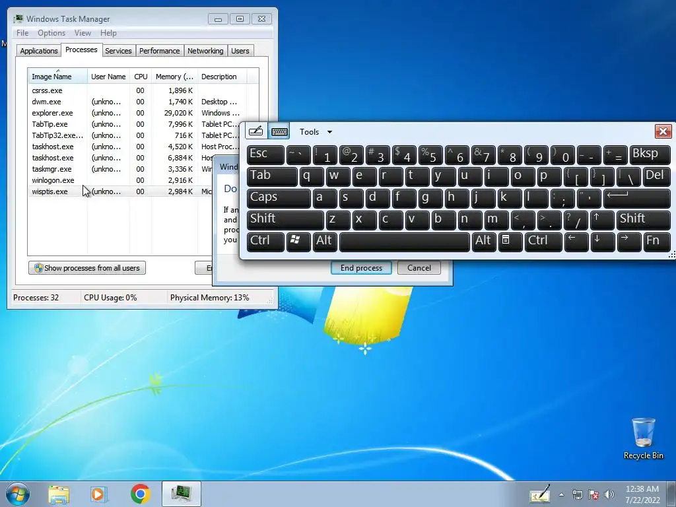Image resolution: width=676 pixels, height=507 pixels.
Task: Tap the up arrow key on the keyboard
Action: (602, 220)
